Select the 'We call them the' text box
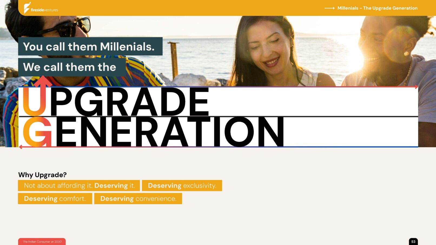The image size is (436, 245). tap(71, 67)
